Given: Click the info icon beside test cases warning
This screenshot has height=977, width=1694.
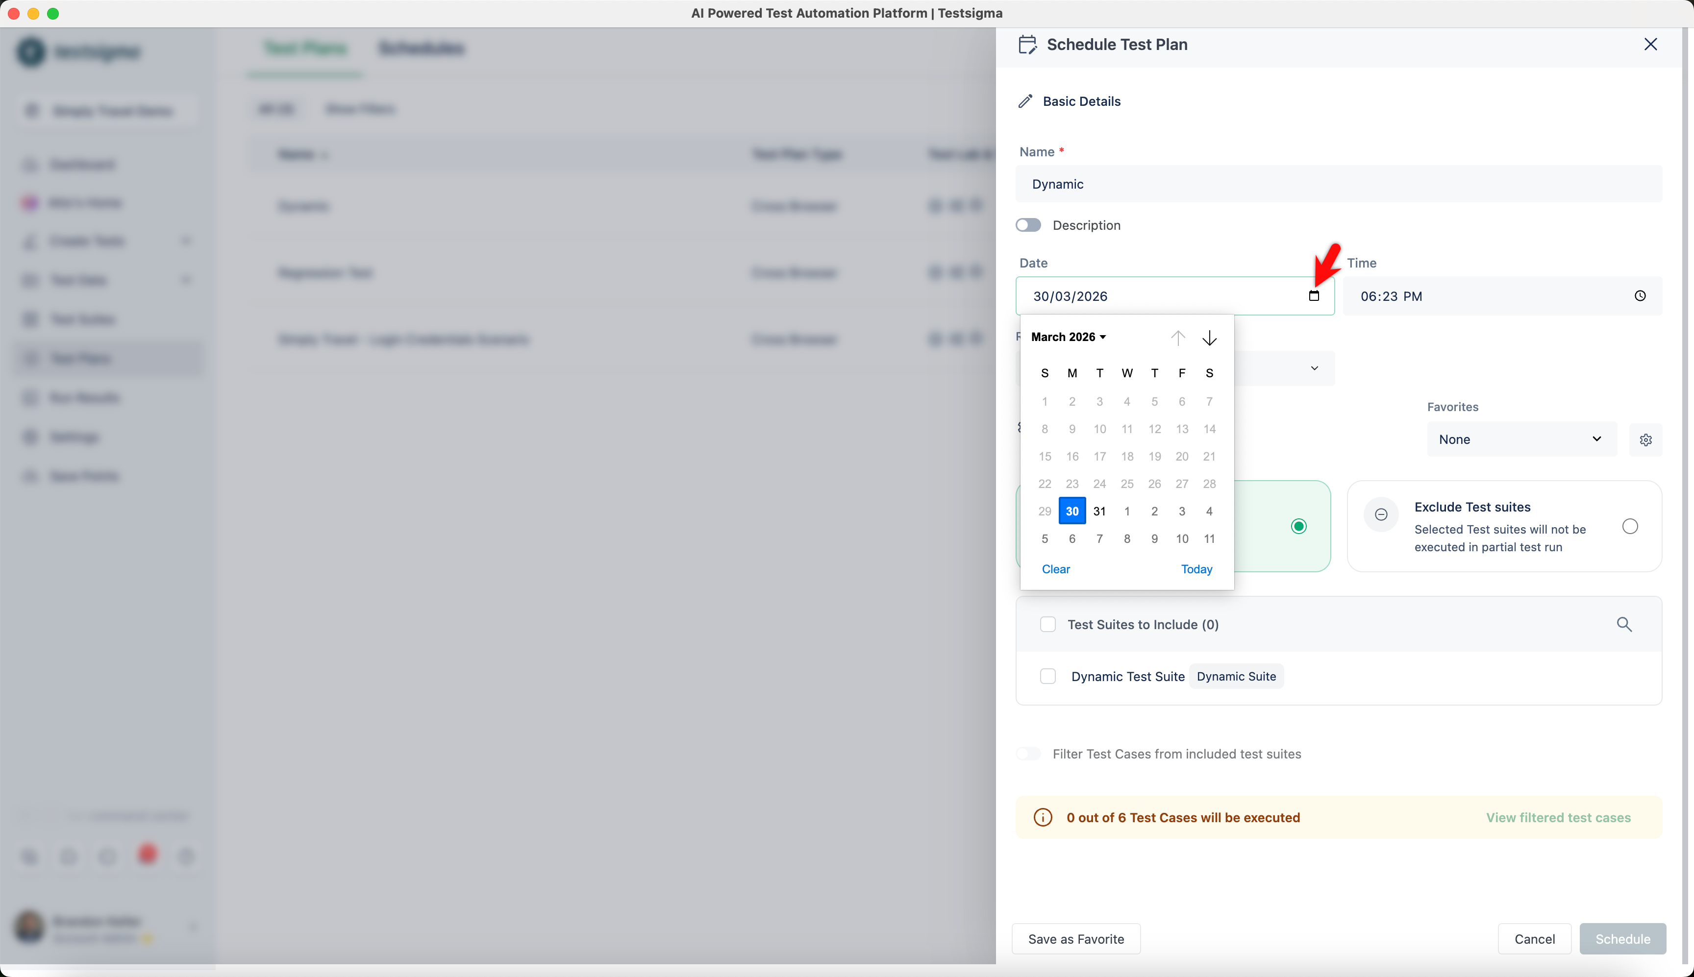Looking at the screenshot, I should (x=1042, y=817).
